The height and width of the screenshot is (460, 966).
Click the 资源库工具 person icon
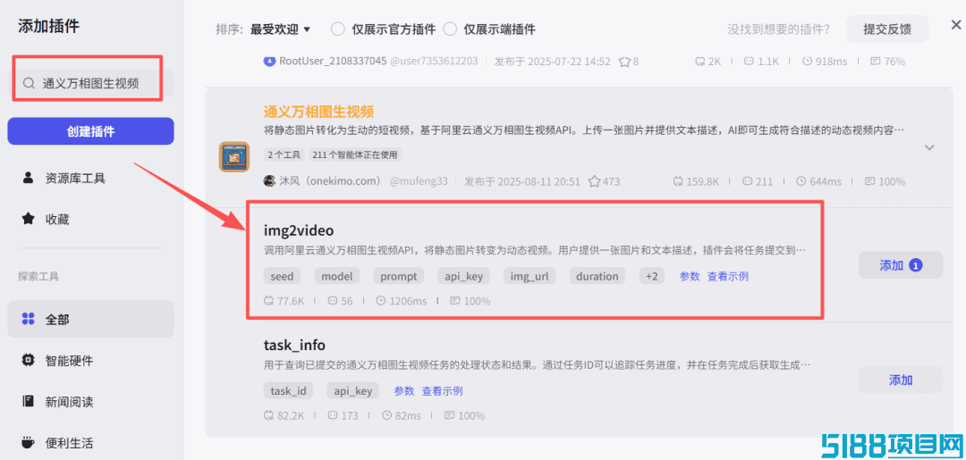point(28,178)
